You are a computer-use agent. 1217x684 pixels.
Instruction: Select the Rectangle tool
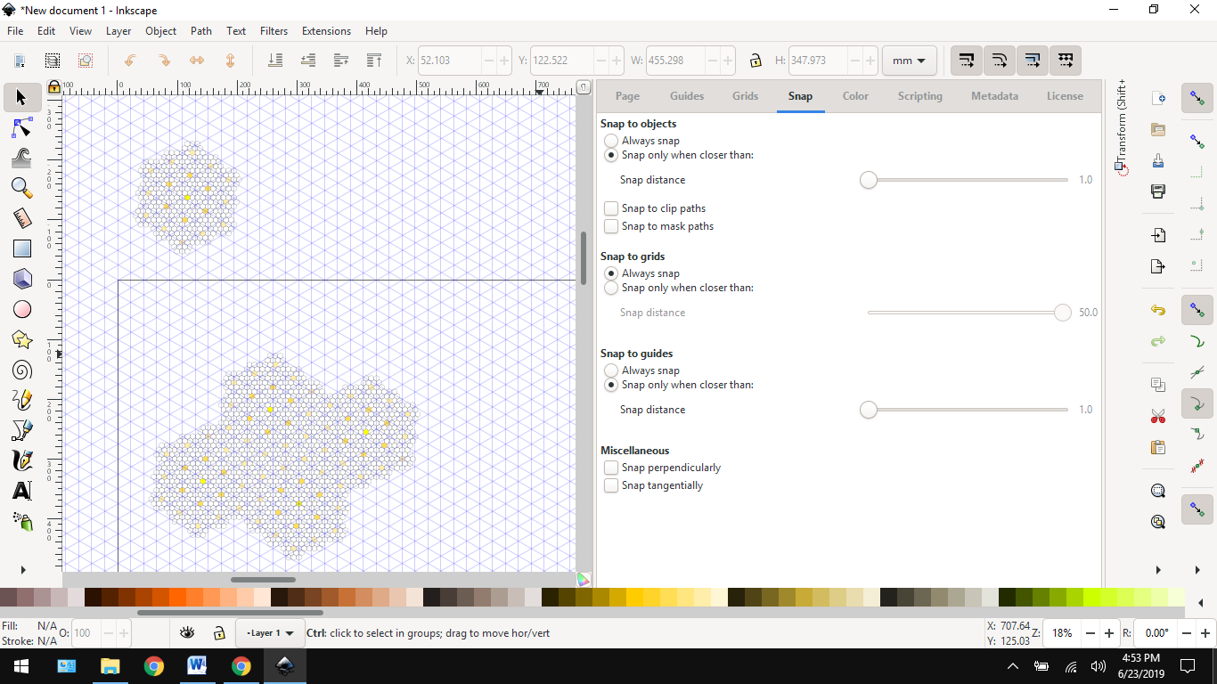(x=22, y=248)
